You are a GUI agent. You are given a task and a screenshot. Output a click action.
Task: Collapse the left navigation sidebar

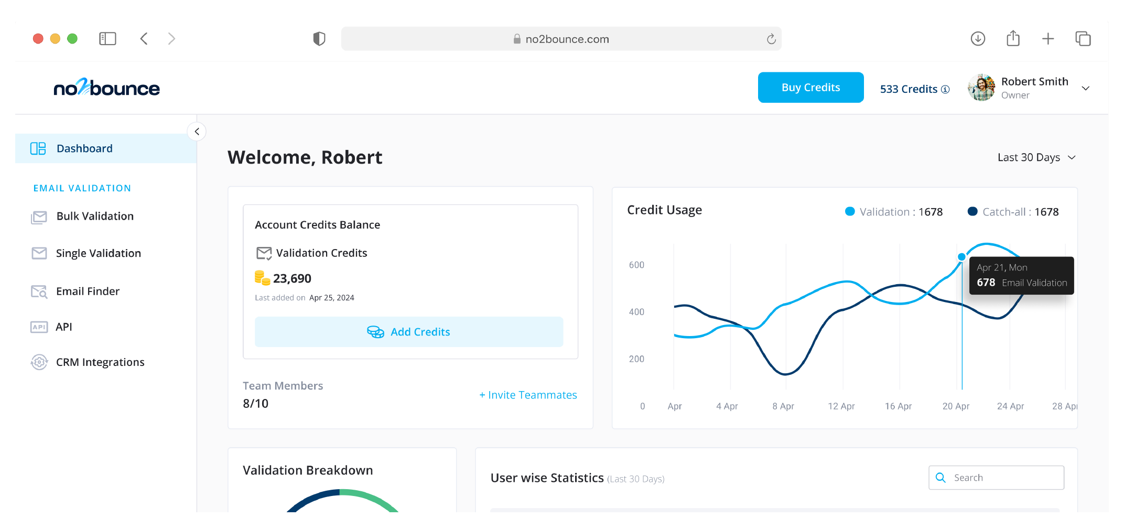coord(197,132)
